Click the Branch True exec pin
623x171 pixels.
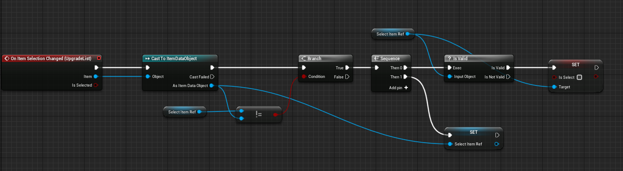(347, 68)
